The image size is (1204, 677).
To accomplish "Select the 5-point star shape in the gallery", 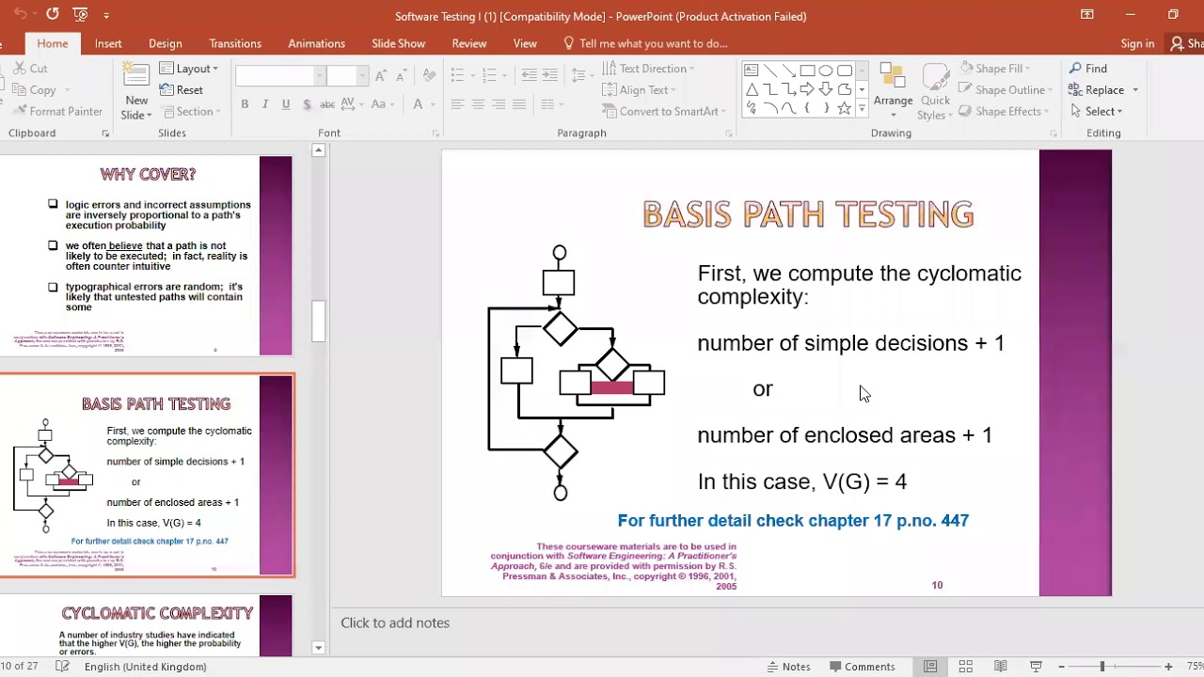I will point(844,108).
